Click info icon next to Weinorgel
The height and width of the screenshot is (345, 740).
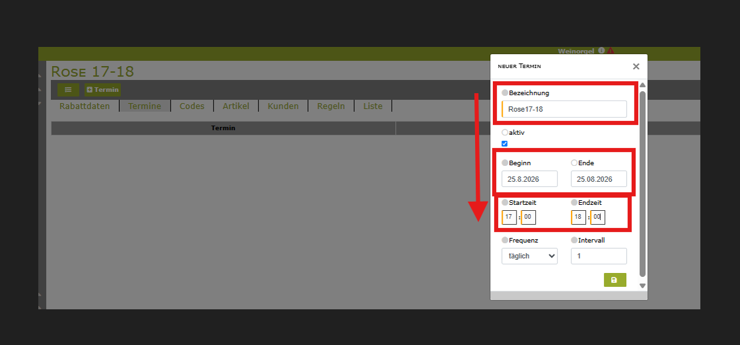601,50
